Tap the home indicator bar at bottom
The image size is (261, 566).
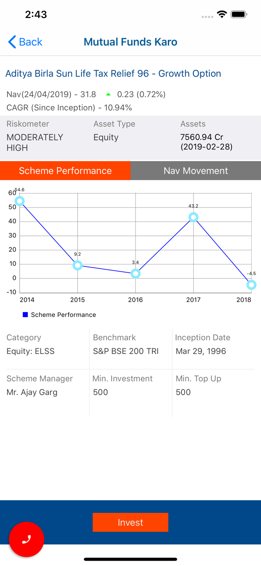130,559
